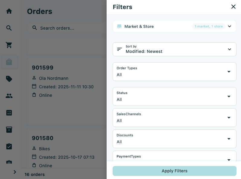Click the Orders page heading

[x=40, y=11]
